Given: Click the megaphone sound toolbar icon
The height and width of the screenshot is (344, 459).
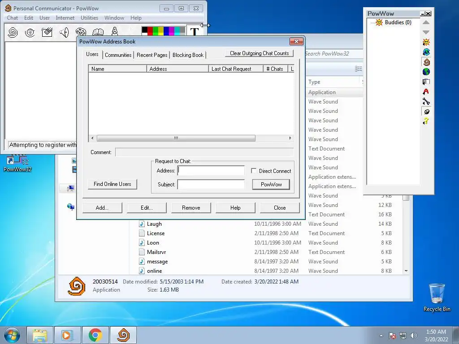Looking at the screenshot, I should pos(64,32).
